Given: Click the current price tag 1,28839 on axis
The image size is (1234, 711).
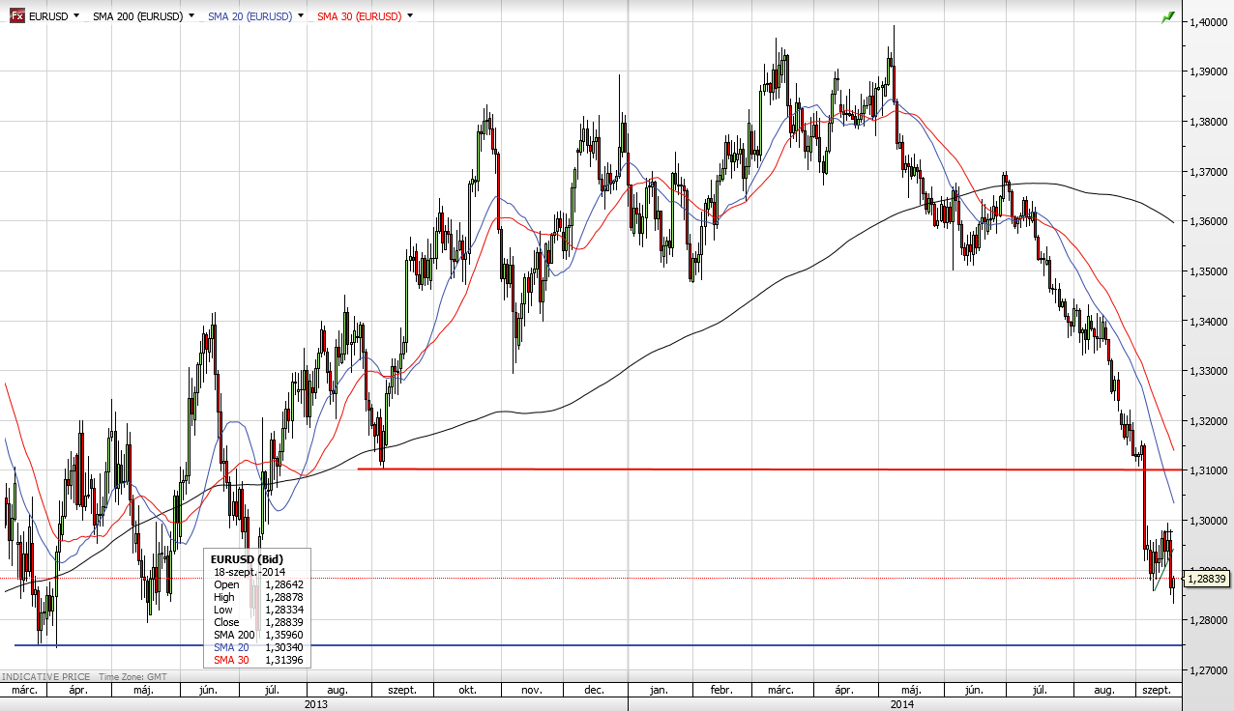Looking at the screenshot, I should (x=1207, y=578).
